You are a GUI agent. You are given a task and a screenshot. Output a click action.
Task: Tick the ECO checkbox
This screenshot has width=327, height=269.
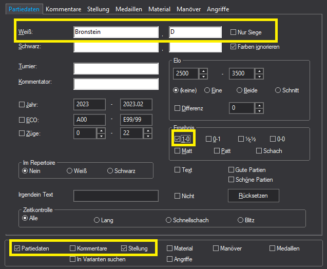pos(22,119)
